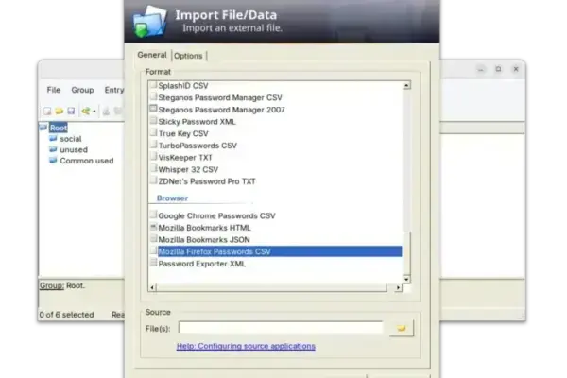Viewport: 567px width, 378px height.
Task: Click the New database toolbar icon
Action: pyautogui.click(x=47, y=112)
